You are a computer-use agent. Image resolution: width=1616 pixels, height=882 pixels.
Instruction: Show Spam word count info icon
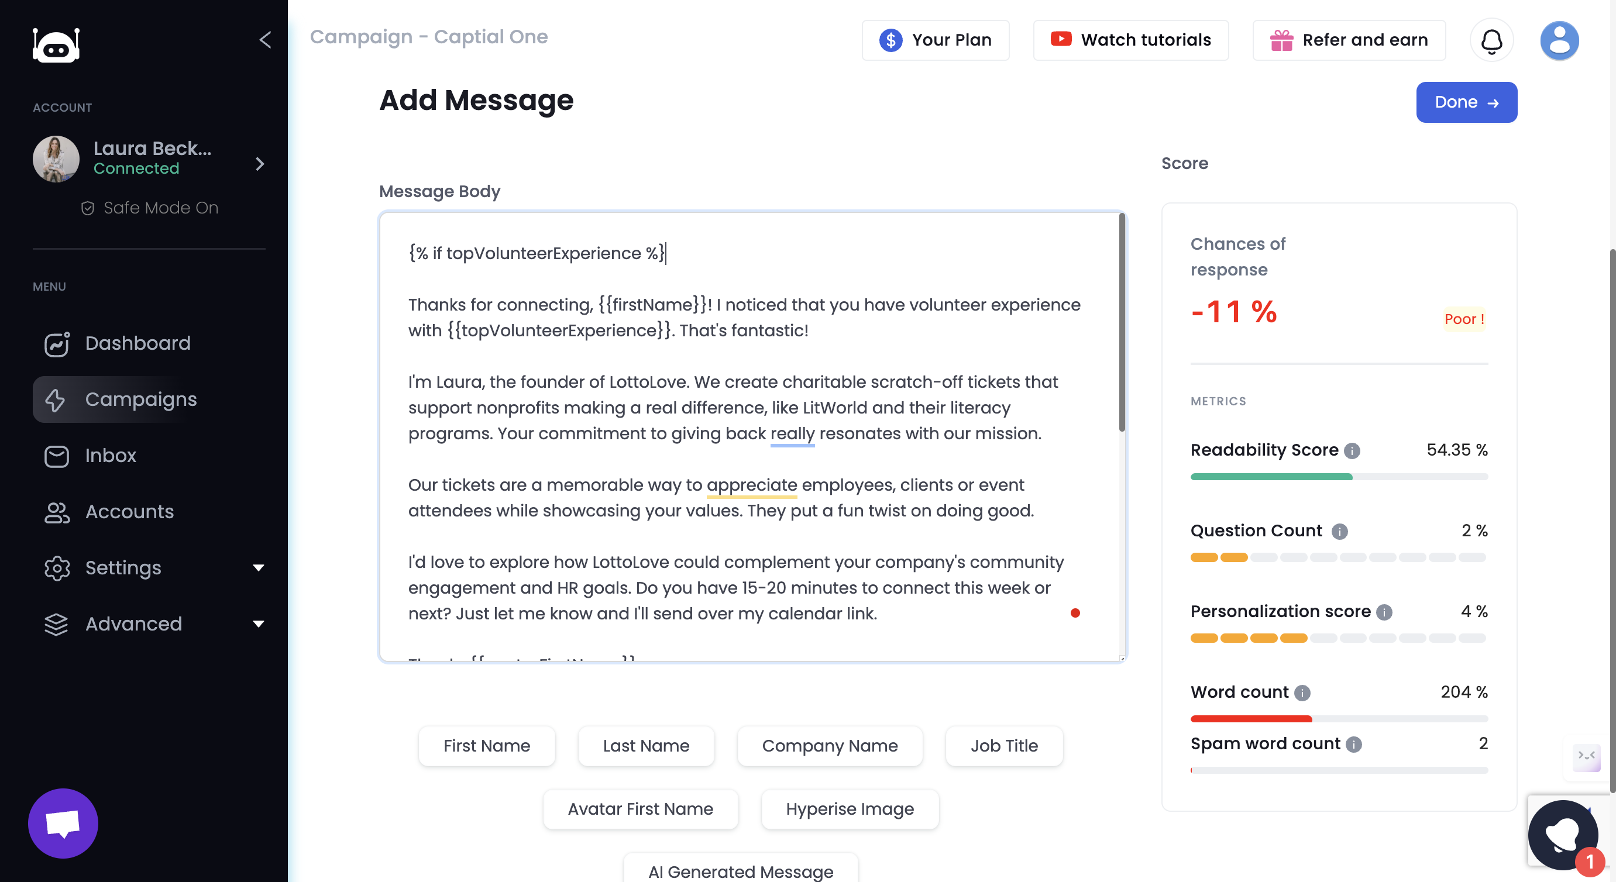pyautogui.click(x=1354, y=745)
